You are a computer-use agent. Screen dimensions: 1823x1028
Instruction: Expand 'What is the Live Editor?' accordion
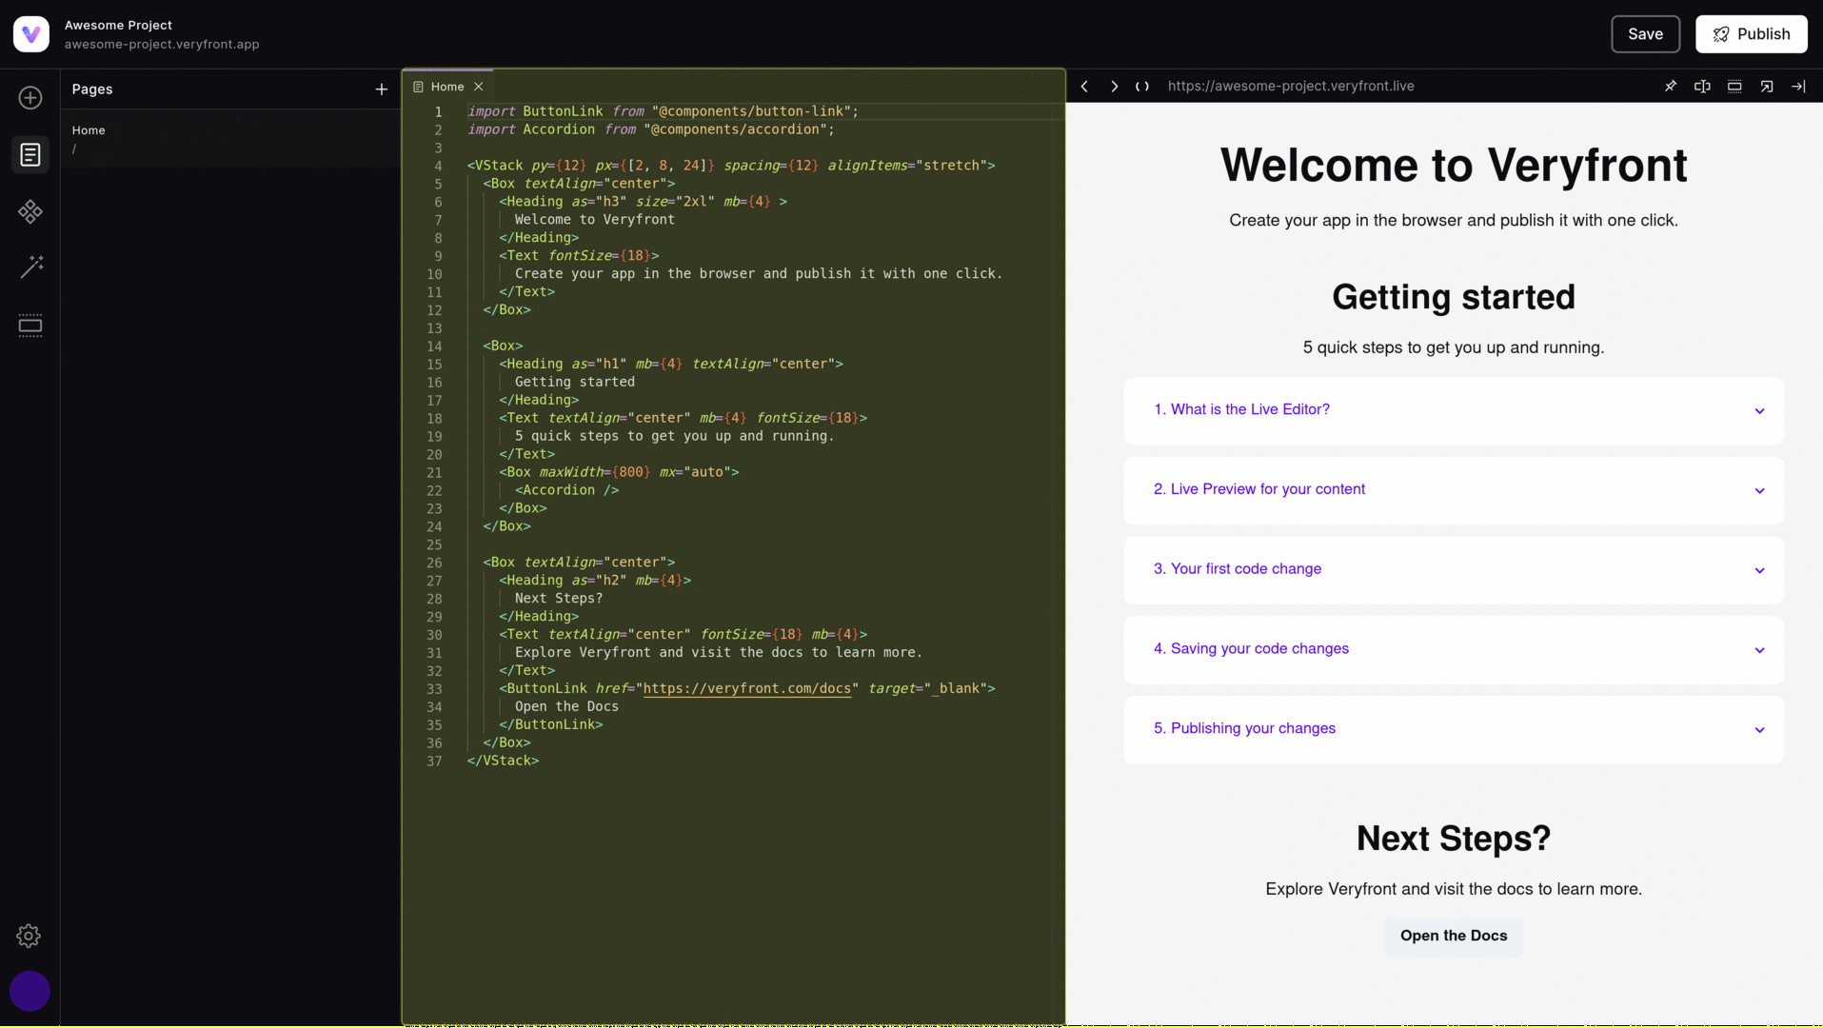1454,410
